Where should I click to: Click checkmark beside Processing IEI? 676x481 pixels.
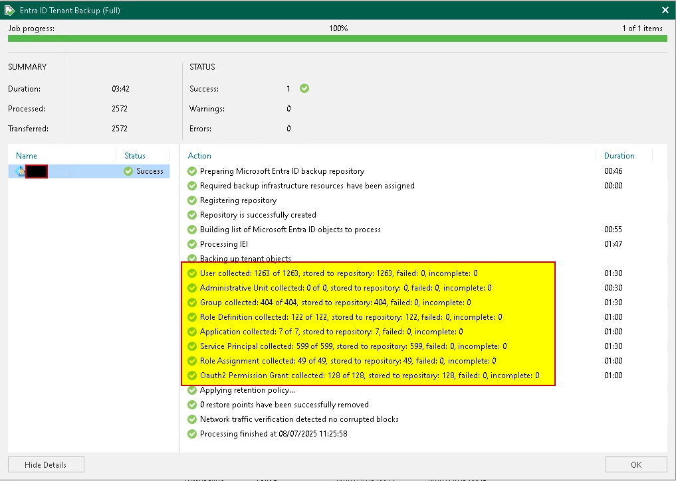pyautogui.click(x=192, y=244)
